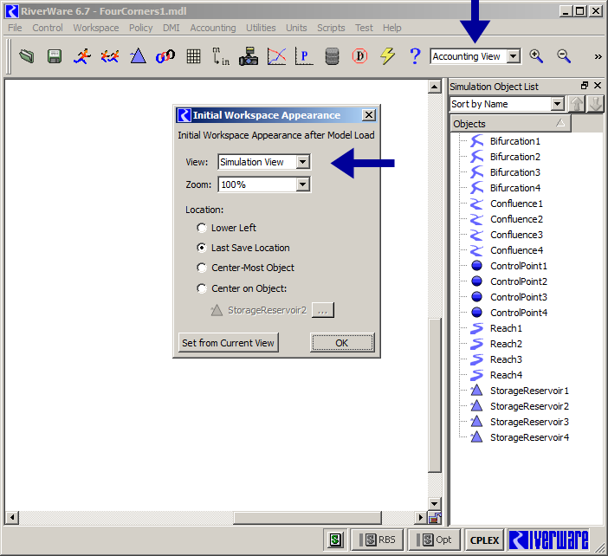Open the object palette triangle icon
The image size is (608, 556).
click(x=138, y=56)
